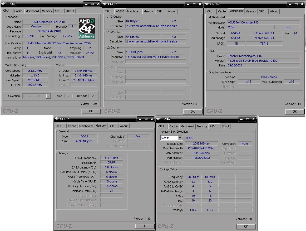Click HT Link value '1004.7 MHz'
This screenshot has height=231, width=306.
click(35, 85)
